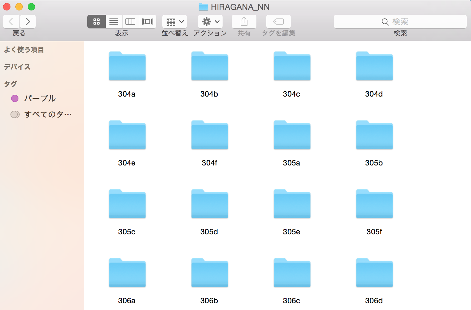
Task: Click the HIRAGANA_NN folder icon in the title bar
Action: pos(203,7)
